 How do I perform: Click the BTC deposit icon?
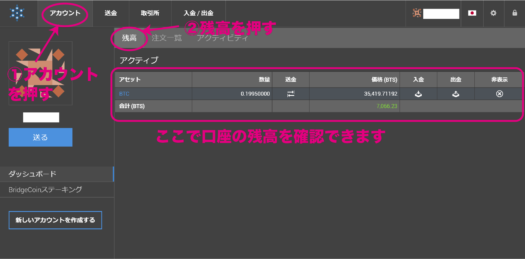(x=418, y=94)
